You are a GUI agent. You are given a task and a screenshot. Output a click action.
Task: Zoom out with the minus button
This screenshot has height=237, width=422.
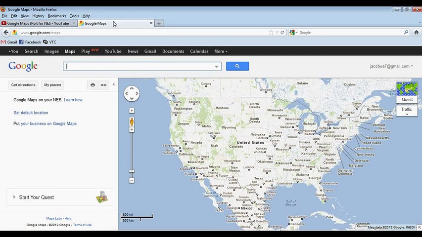(x=132, y=180)
